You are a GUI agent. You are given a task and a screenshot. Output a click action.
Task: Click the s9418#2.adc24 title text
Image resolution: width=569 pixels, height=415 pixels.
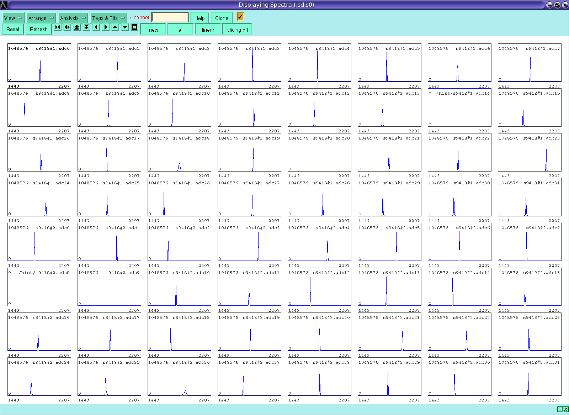(51, 362)
